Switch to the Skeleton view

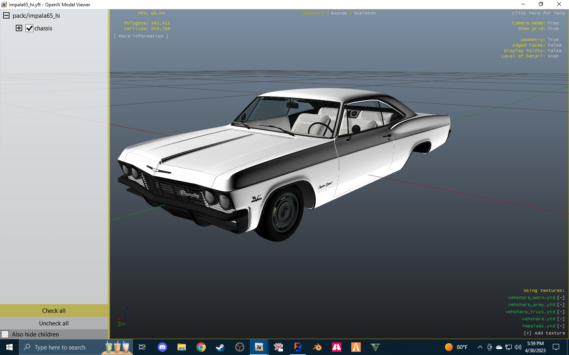(x=364, y=13)
